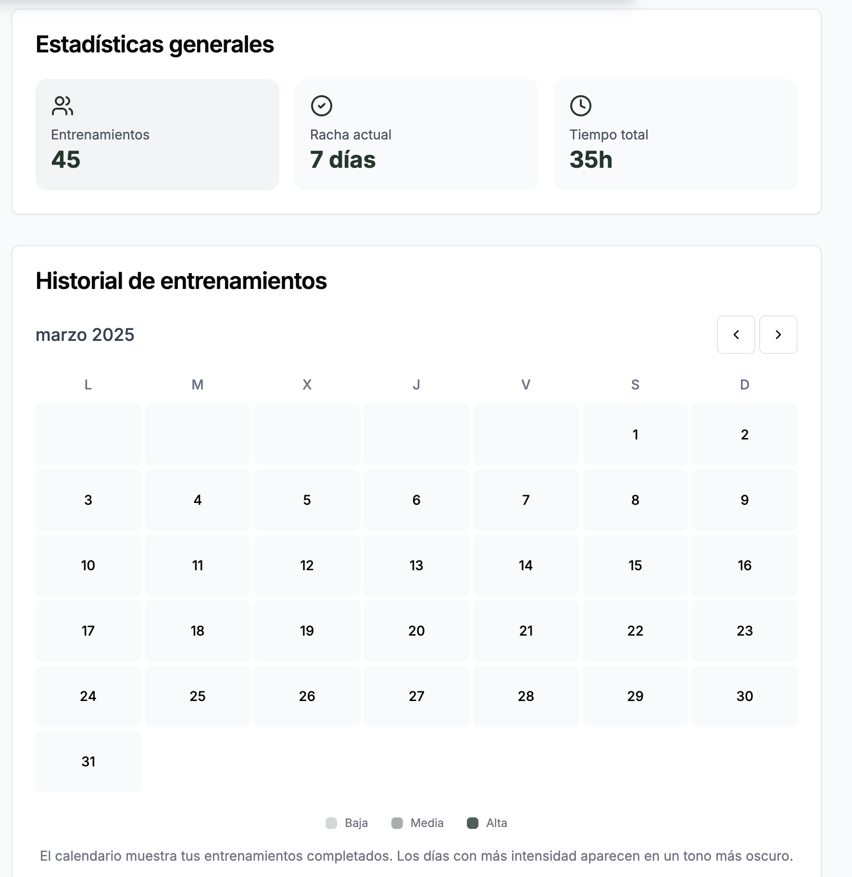852x877 pixels.
Task: Click the L weekday column header
Action: [88, 385]
